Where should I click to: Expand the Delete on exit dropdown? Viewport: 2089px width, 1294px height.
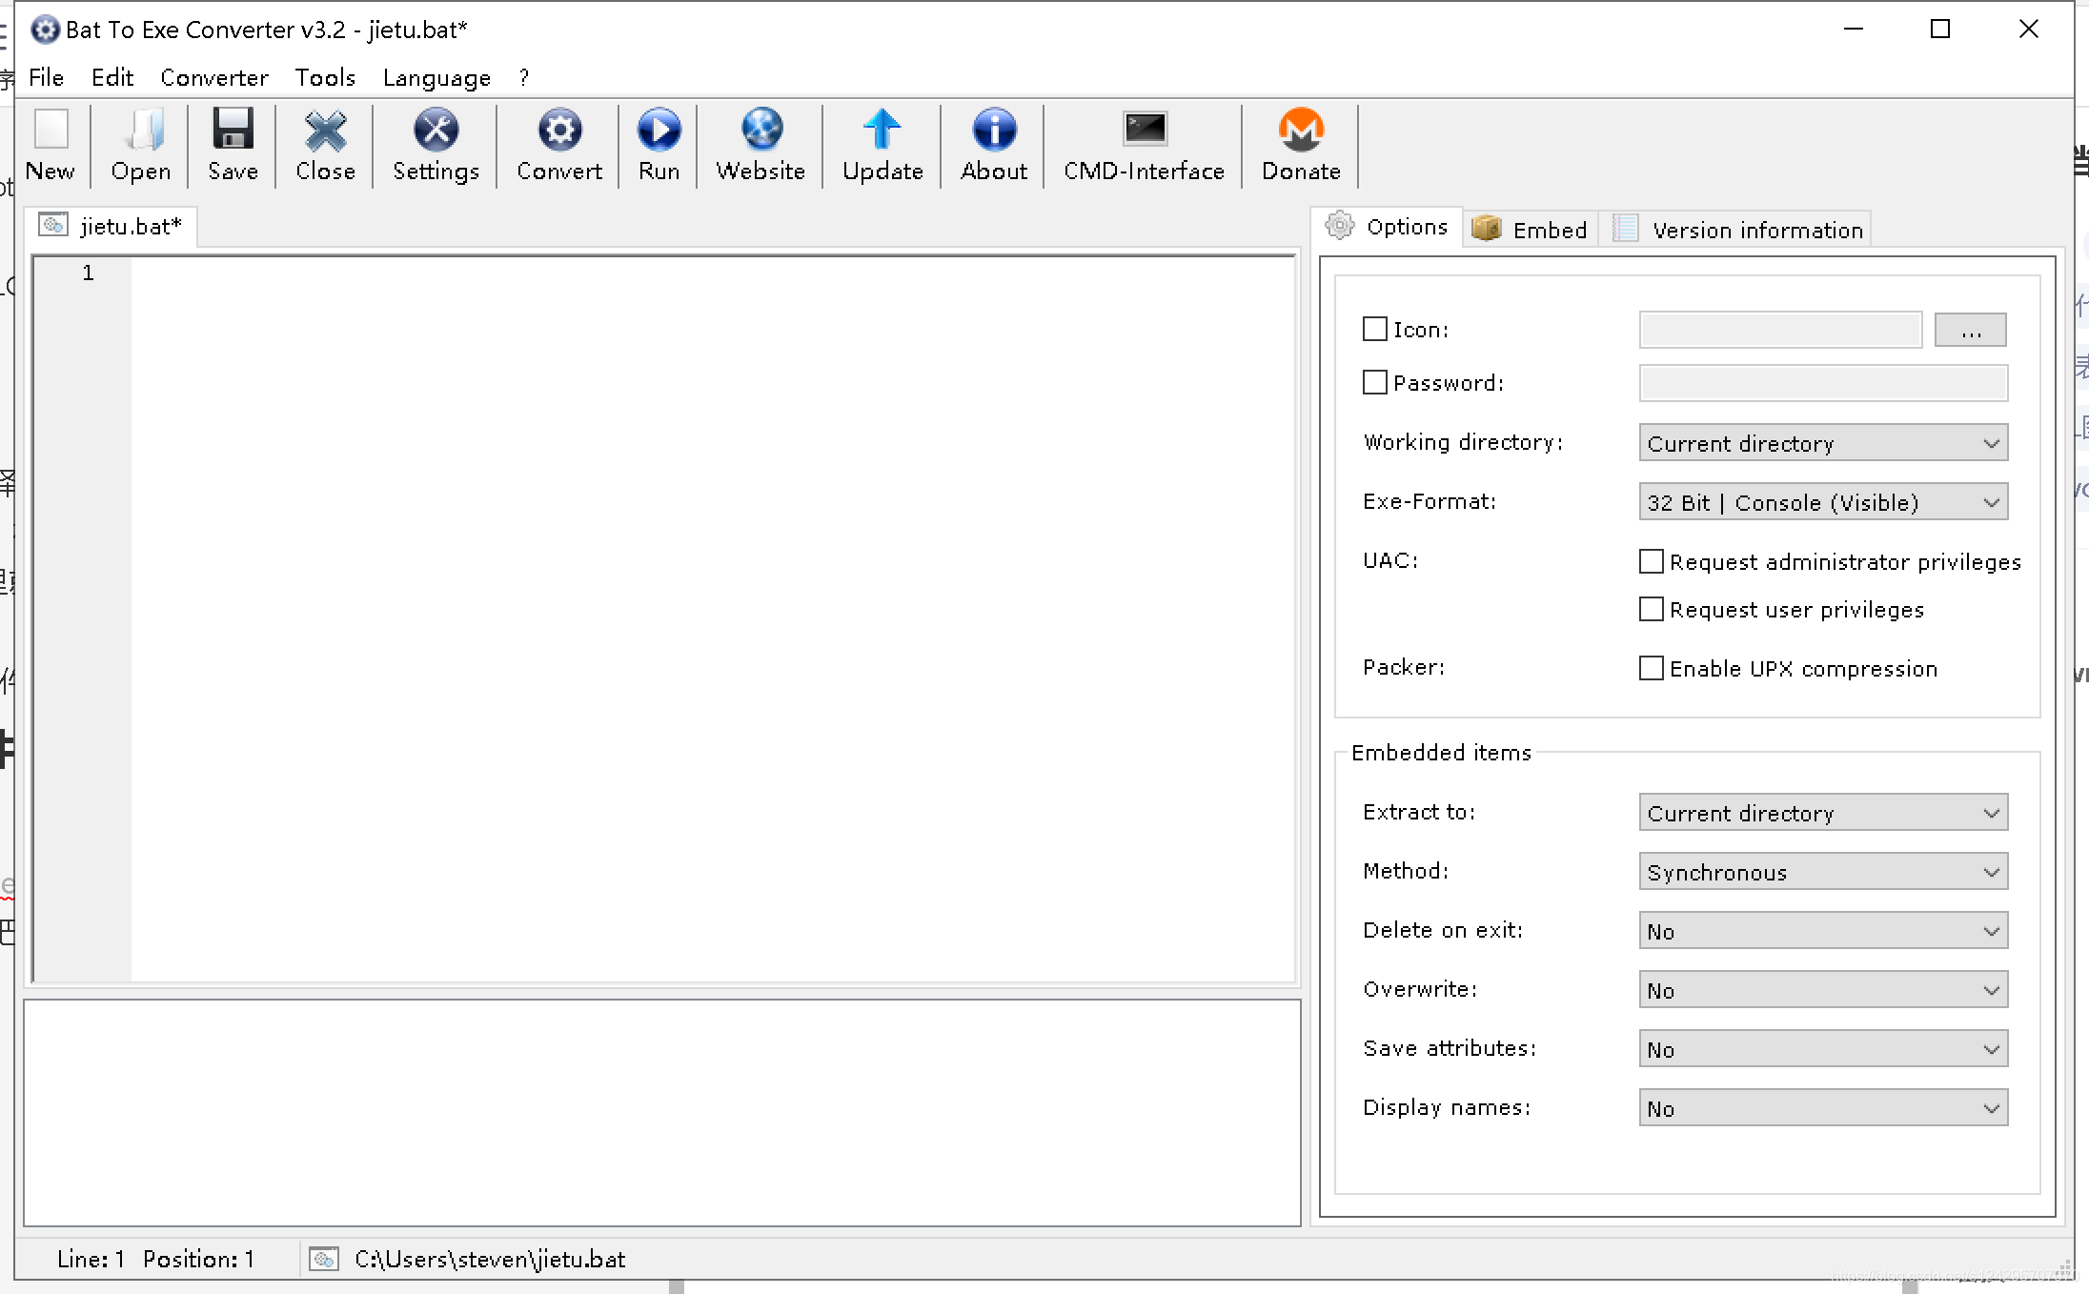click(1822, 931)
